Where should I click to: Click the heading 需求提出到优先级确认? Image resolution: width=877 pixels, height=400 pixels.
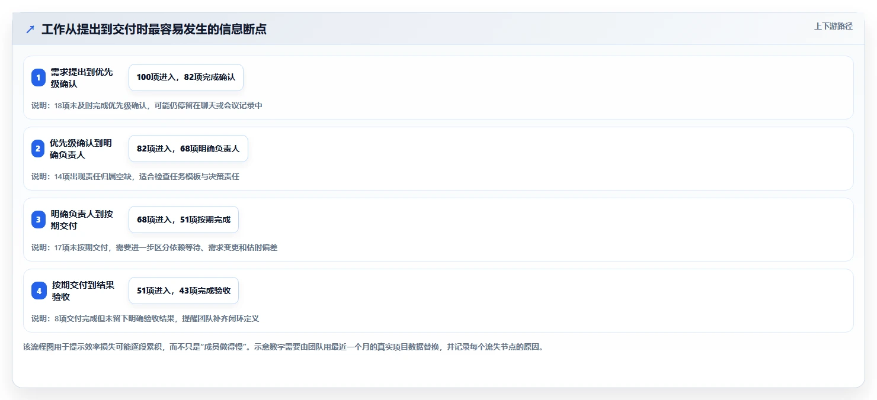pos(82,78)
